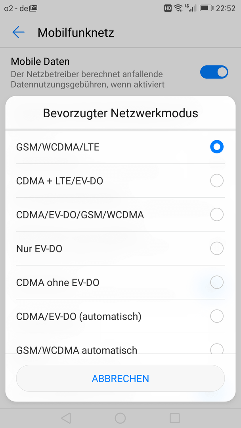Image resolution: width=241 pixels, height=428 pixels.
Task: Tap the Gmail notification icon in status bar
Action: click(x=33, y=8)
